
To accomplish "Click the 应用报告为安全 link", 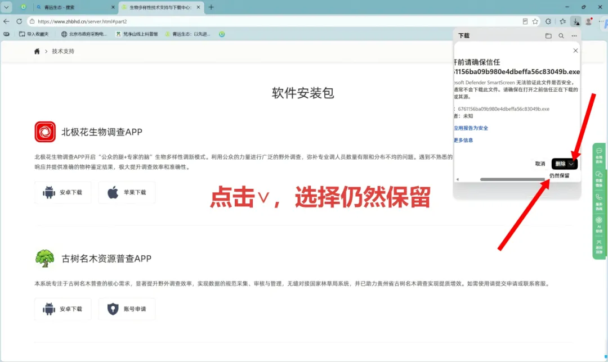I will point(471,128).
